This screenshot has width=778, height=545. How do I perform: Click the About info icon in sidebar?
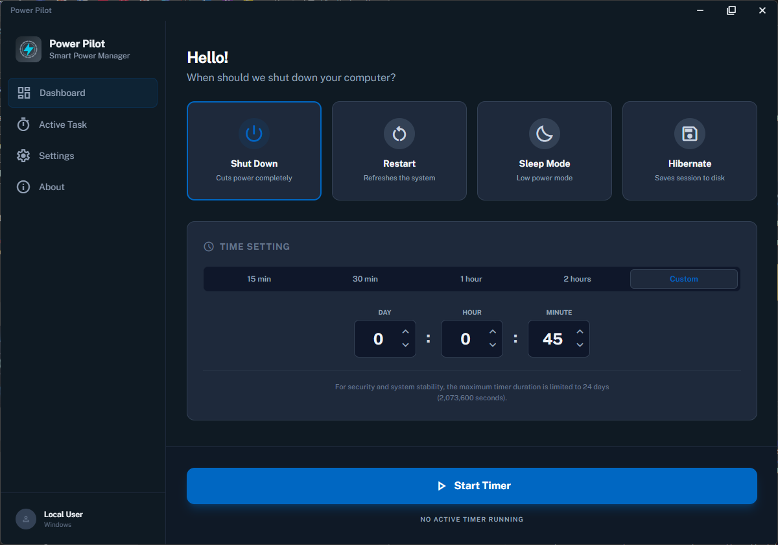23,187
